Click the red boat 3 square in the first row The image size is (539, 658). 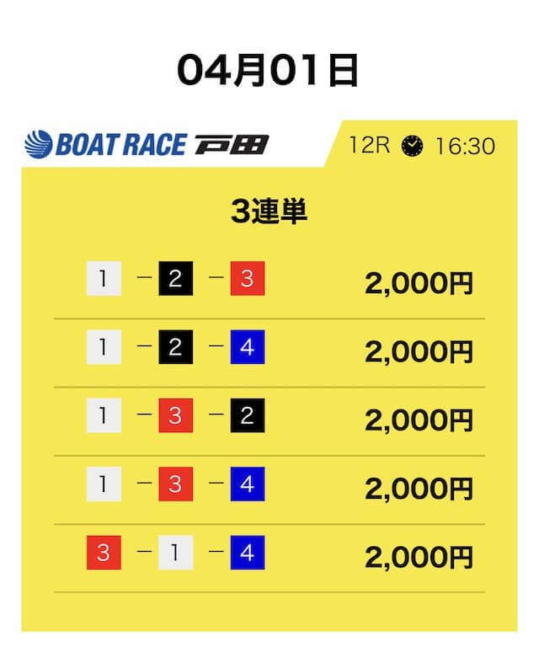pyautogui.click(x=247, y=279)
